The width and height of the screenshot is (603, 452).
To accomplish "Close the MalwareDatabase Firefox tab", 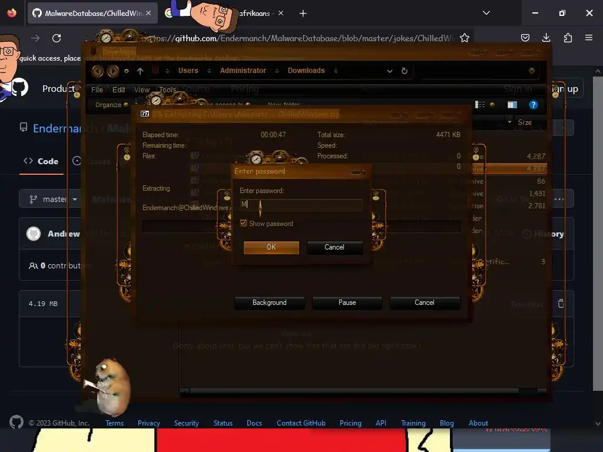I will click(148, 13).
